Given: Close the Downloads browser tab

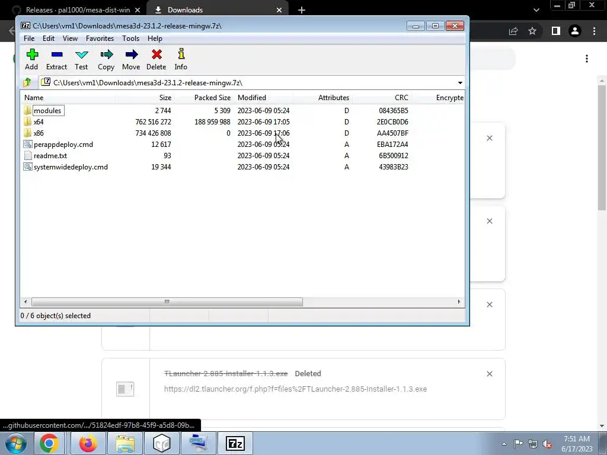Looking at the screenshot, I should point(279,10).
